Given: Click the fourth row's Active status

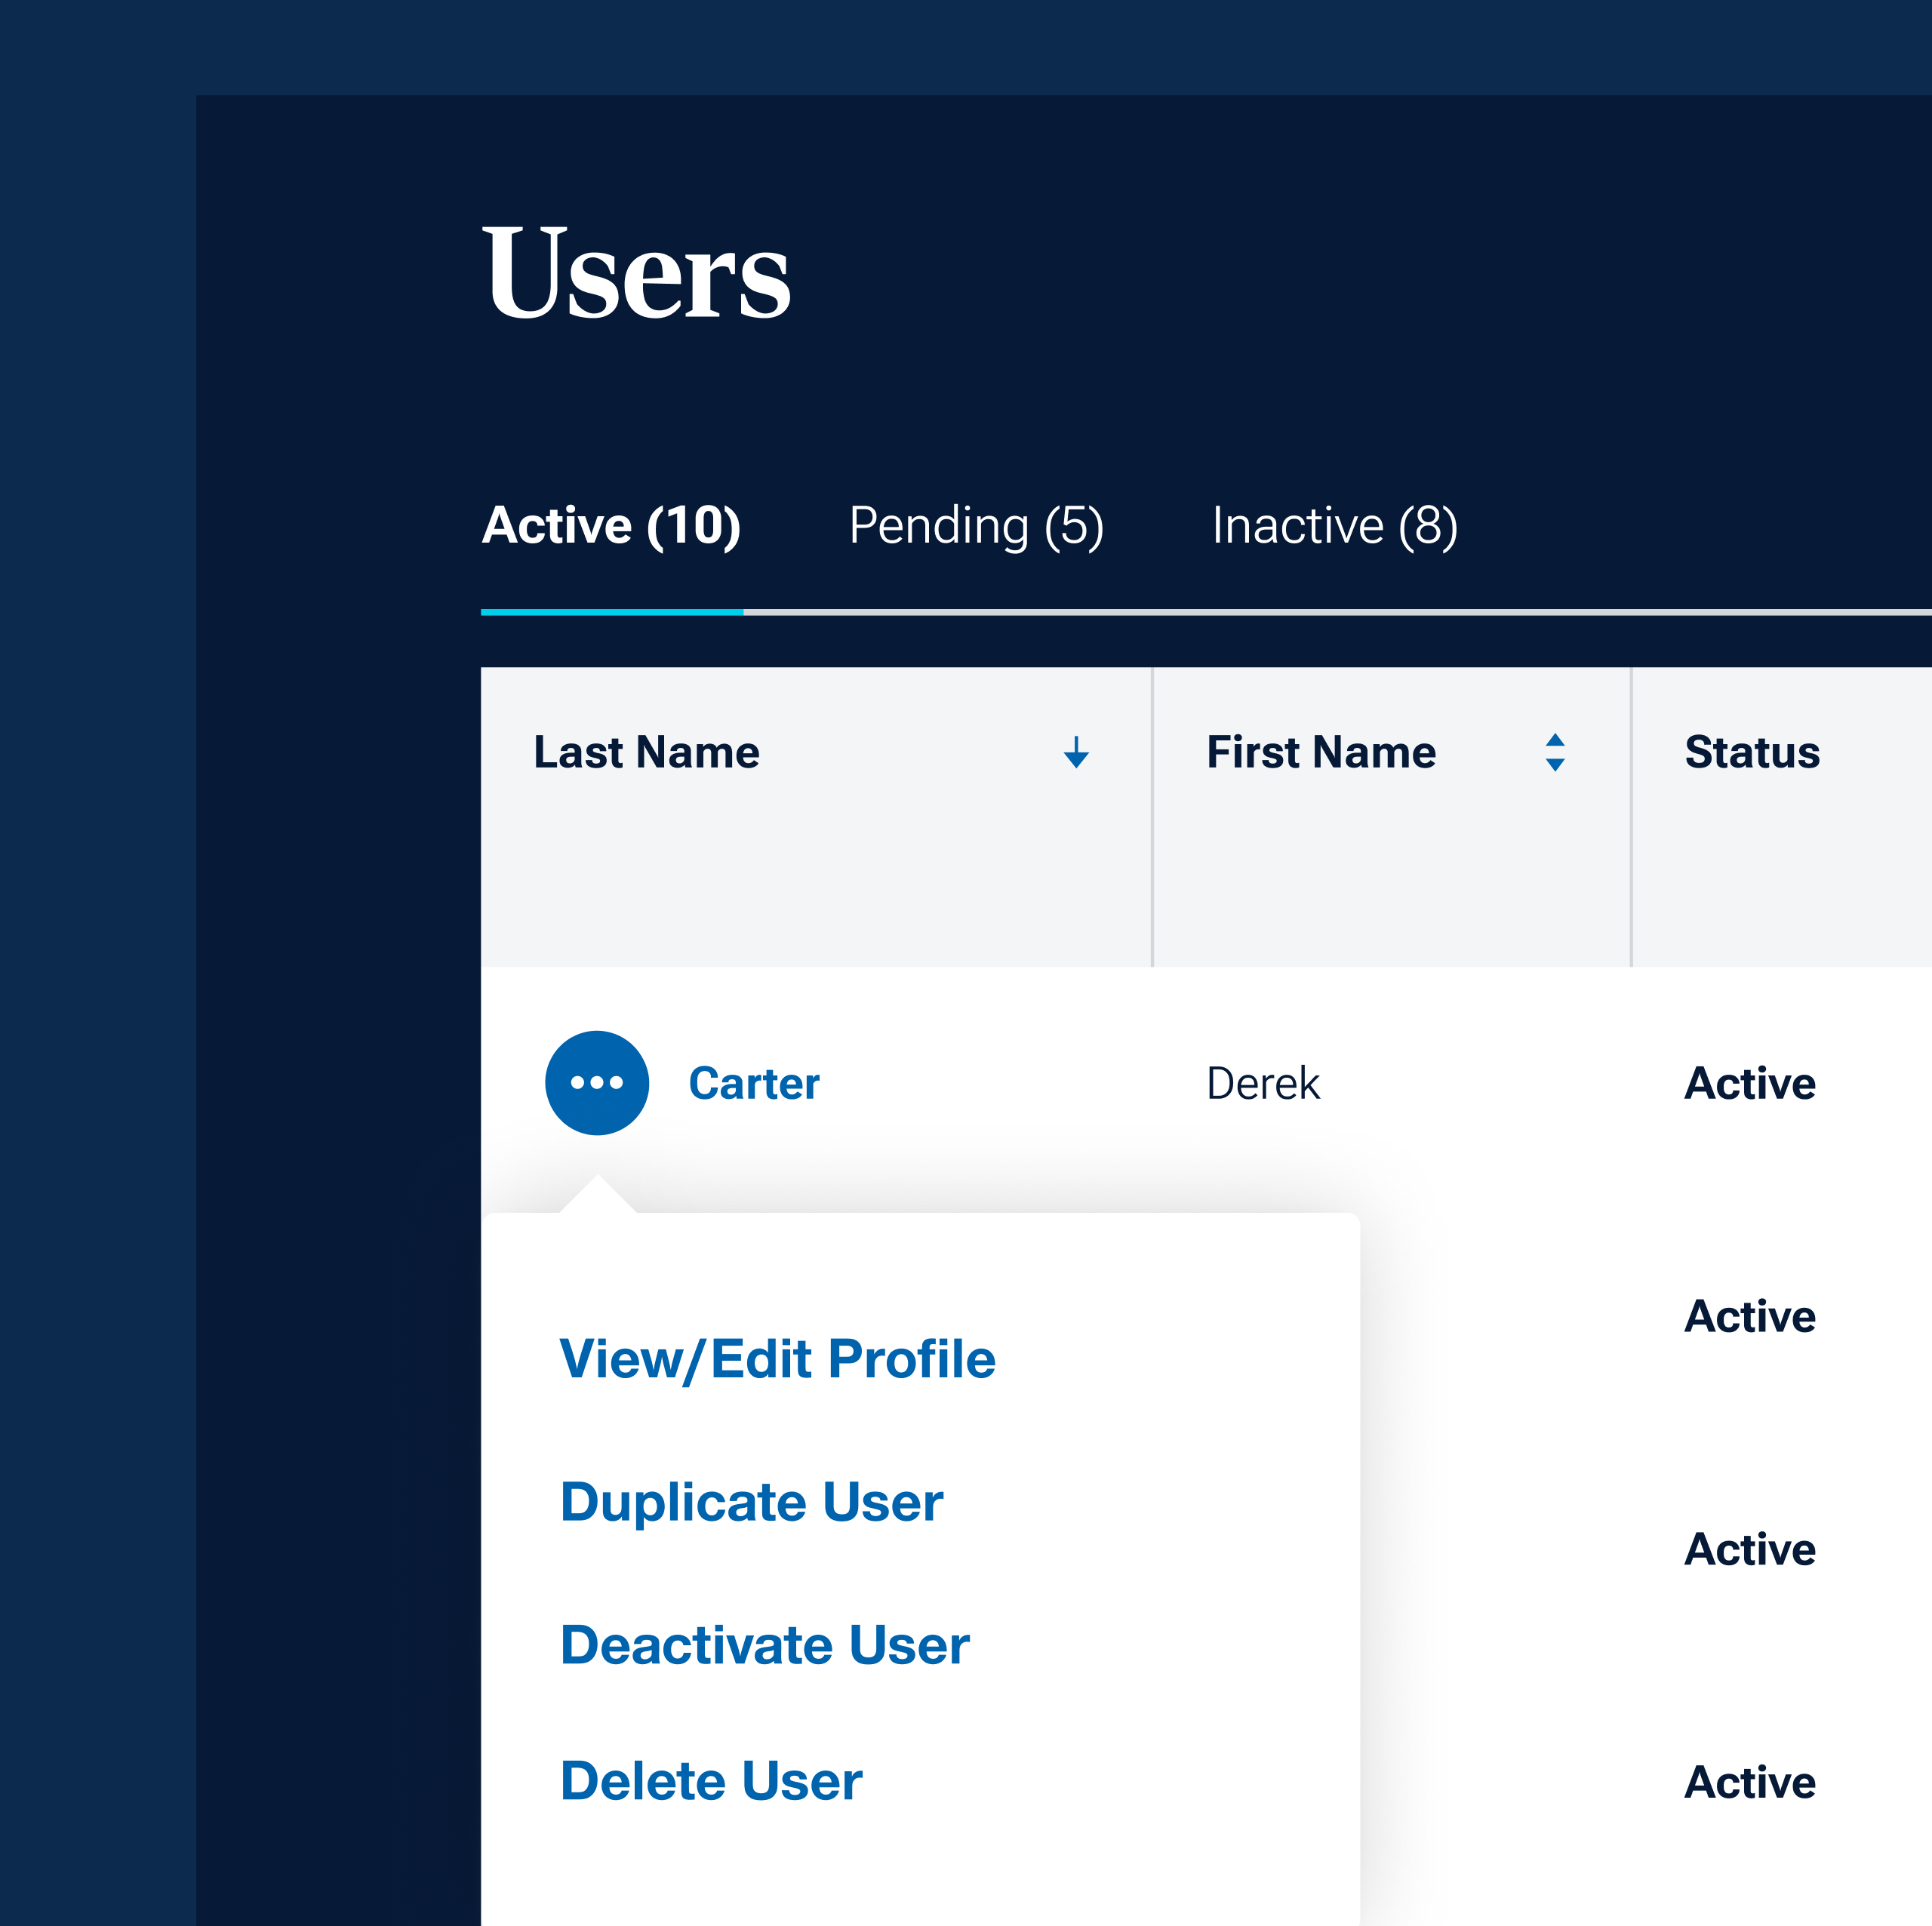Looking at the screenshot, I should [x=1749, y=1782].
